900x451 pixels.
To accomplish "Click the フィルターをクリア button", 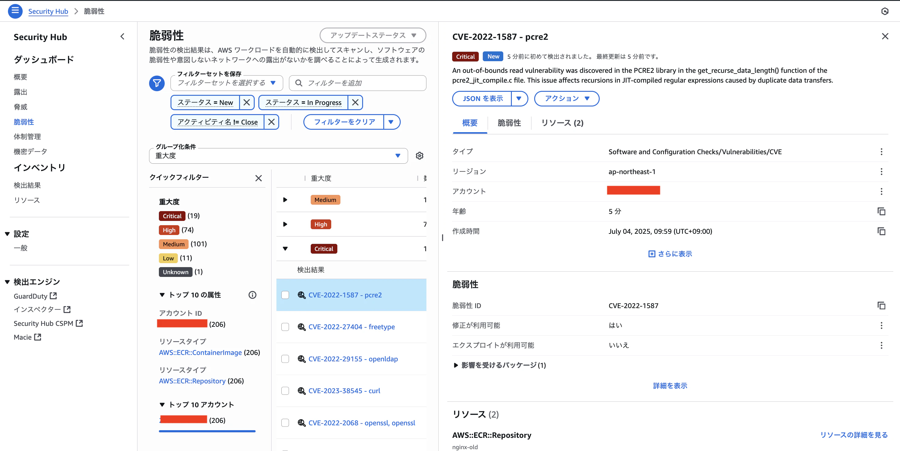I will [344, 122].
